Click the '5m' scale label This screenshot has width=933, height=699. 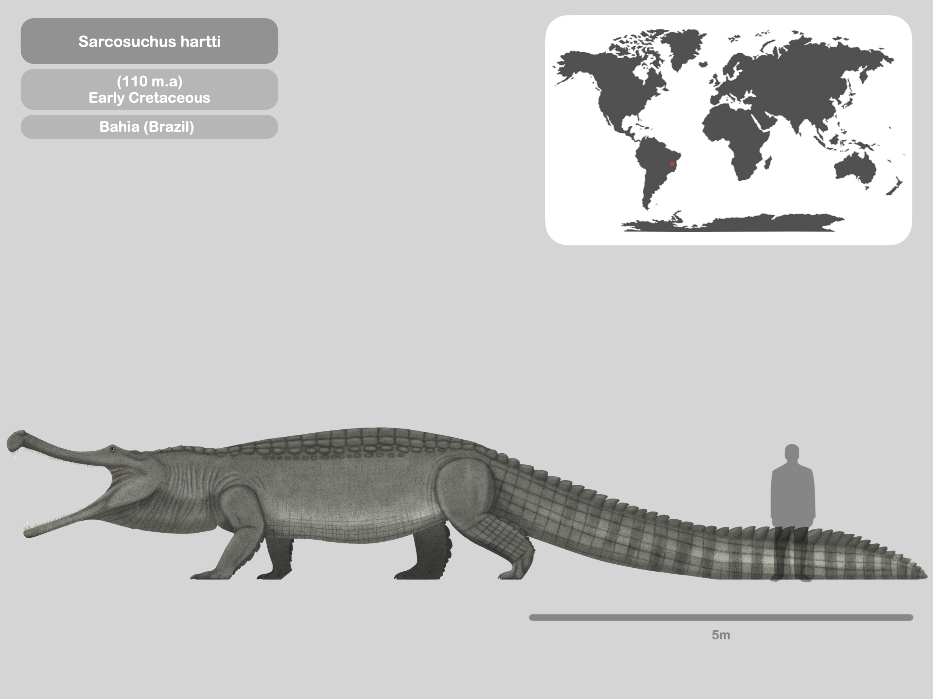[x=721, y=635]
